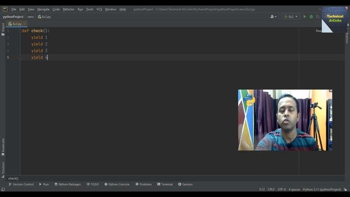This screenshot has height=197, width=350.
Task: Open the Ex2 run configuration dropdown
Action: 290,16
